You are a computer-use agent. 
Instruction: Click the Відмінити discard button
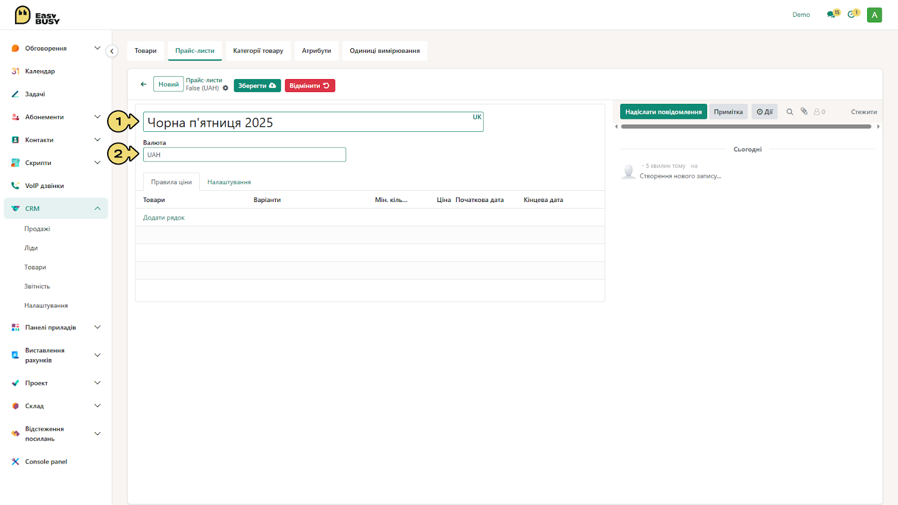coord(310,85)
